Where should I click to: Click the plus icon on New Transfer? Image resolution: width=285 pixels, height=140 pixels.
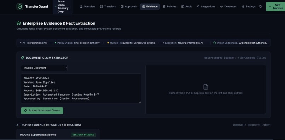(x=270, y=7)
